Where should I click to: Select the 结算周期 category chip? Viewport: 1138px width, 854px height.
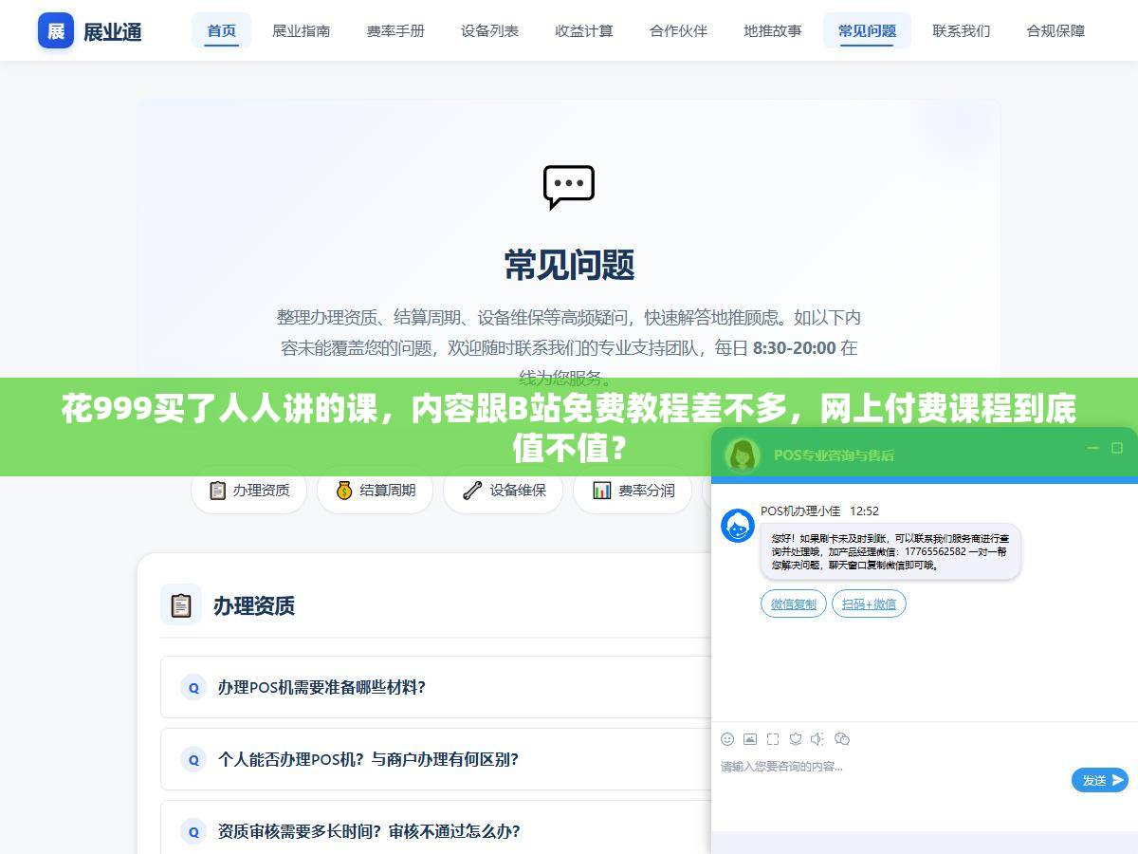(x=376, y=491)
